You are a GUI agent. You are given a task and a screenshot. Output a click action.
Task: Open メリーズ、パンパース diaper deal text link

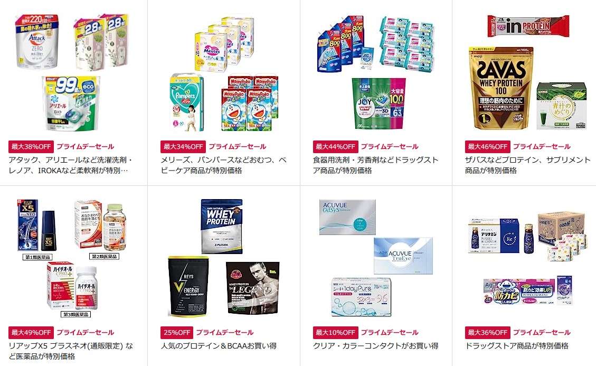(x=223, y=165)
